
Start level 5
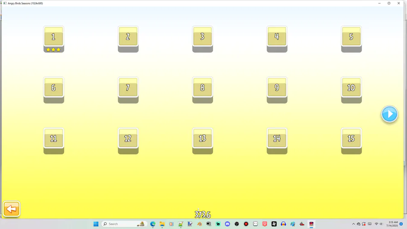[x=351, y=39]
